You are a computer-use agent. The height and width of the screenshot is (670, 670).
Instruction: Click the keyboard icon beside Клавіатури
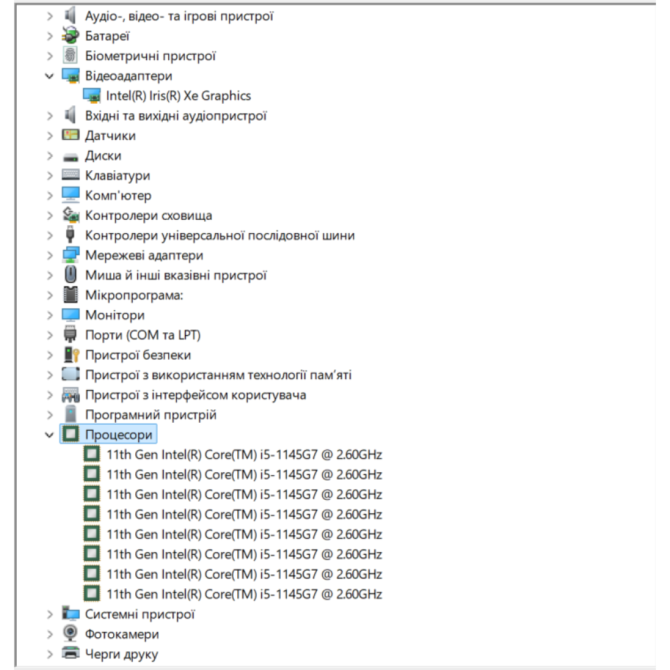point(70,176)
